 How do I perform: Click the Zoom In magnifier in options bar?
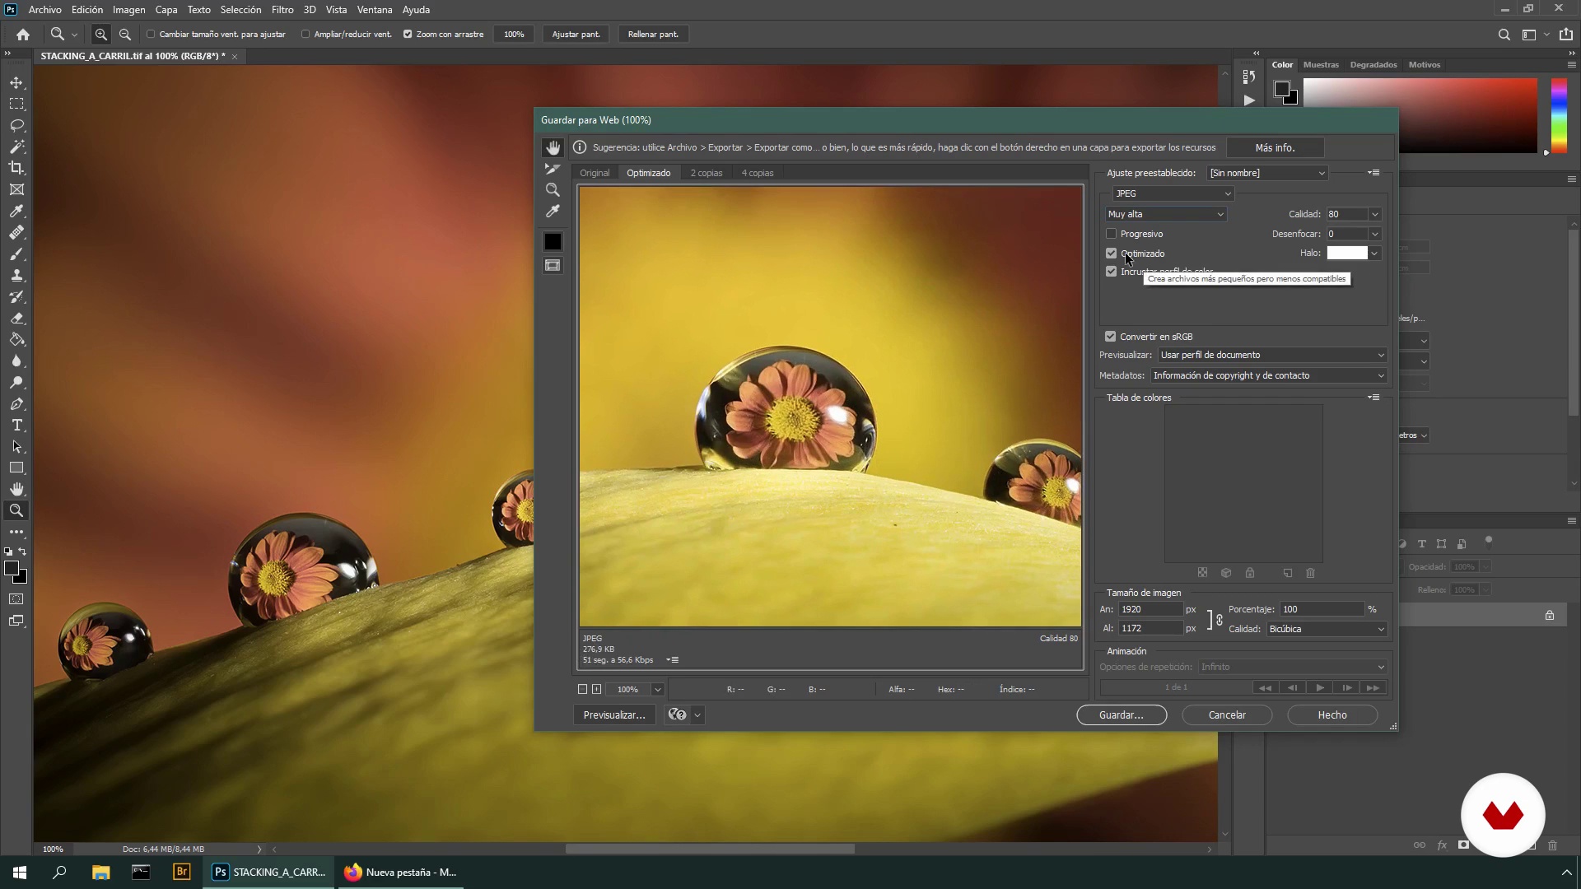click(x=100, y=35)
